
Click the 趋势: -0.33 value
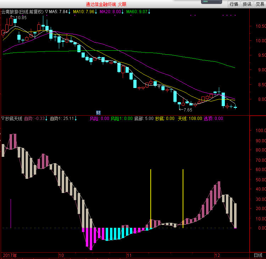pos(34,119)
